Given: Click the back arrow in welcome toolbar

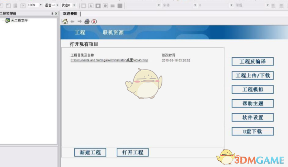Looking at the screenshot, I should 72,22.
